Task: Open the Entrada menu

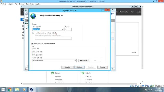Action: coord(22,4)
